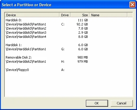Click the OK button

click(x=97, y=103)
